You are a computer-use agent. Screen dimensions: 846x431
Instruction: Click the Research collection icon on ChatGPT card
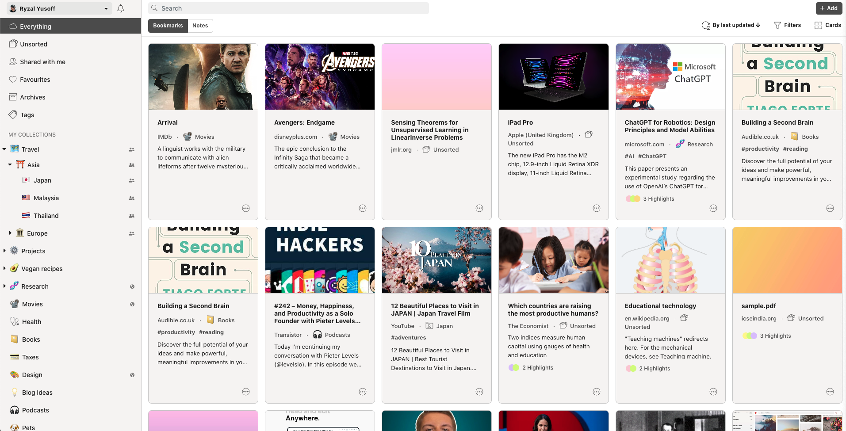(x=680, y=144)
